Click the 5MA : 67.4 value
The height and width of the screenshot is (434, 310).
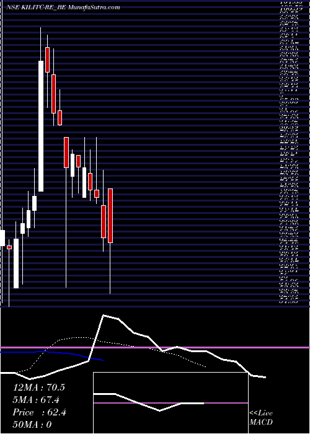coord(36,400)
